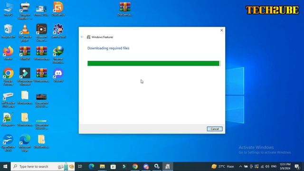304x171 pixels.
Task: Open the clock showing 12:51 PM
Action: (x=285, y=166)
